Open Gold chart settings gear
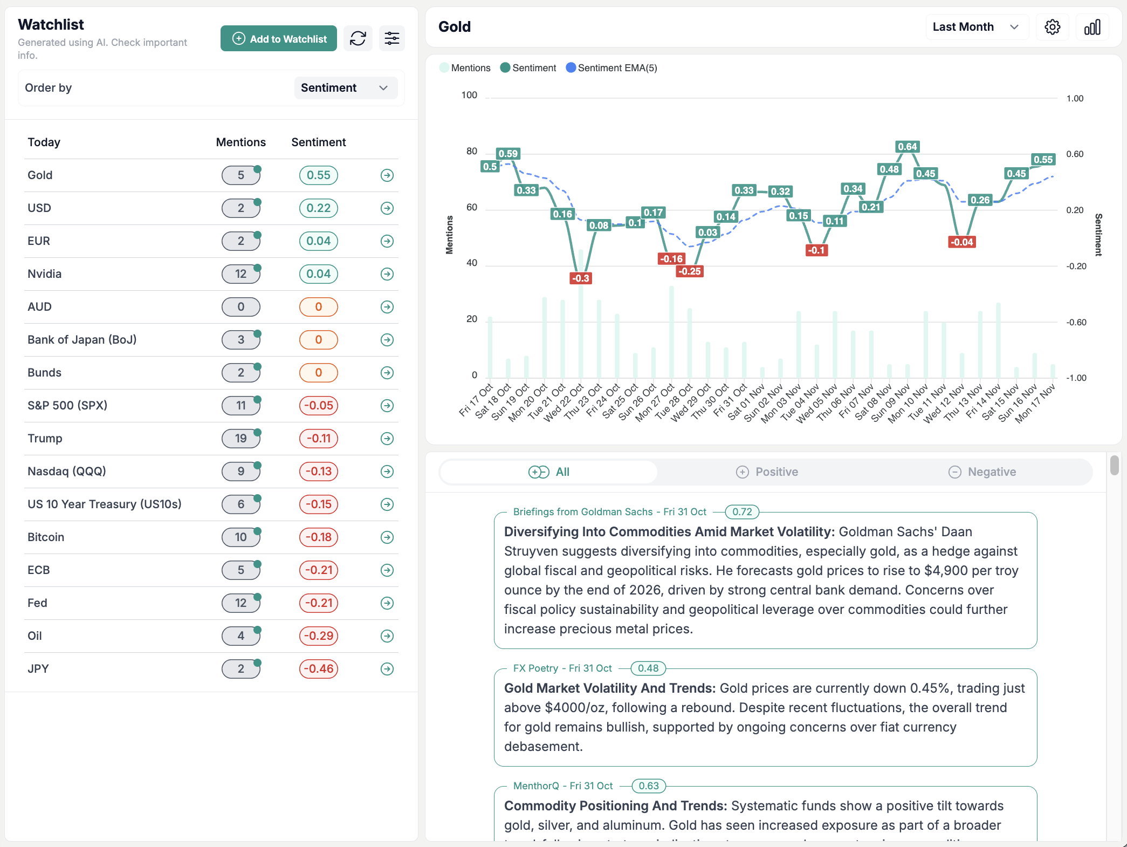This screenshot has height=847, width=1127. coord(1053,26)
